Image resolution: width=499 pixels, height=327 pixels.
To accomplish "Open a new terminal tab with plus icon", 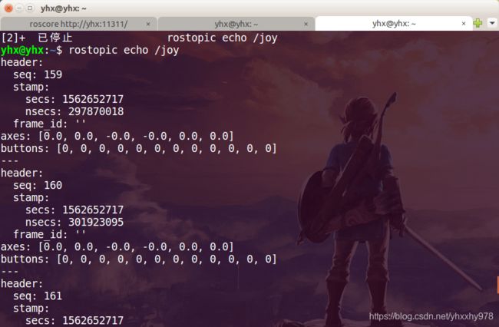I will [x=478, y=23].
